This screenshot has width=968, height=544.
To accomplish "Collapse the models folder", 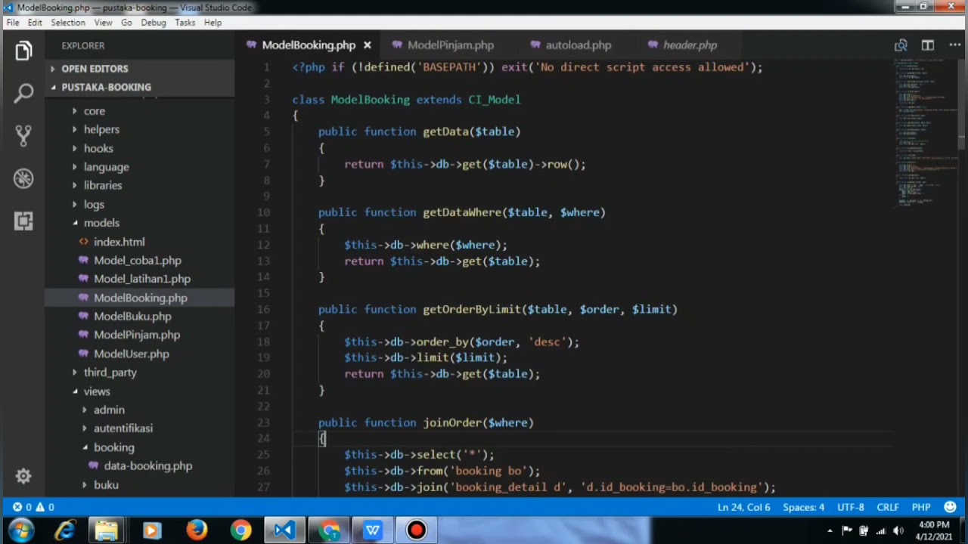I will point(101,223).
